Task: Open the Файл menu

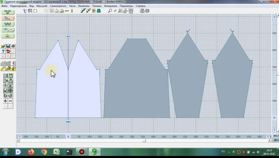Action: 4,6
